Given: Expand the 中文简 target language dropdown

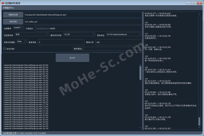Looking at the screenshot, I should coord(79,34).
